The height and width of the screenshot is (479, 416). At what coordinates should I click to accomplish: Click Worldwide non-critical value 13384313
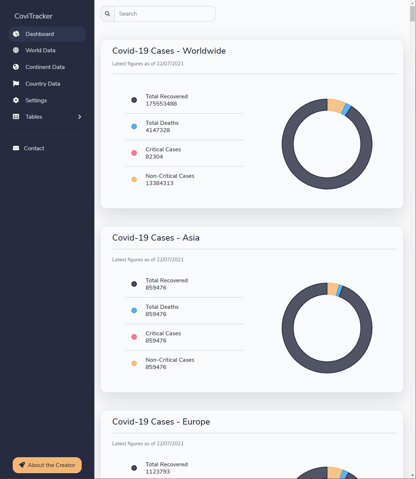point(159,183)
